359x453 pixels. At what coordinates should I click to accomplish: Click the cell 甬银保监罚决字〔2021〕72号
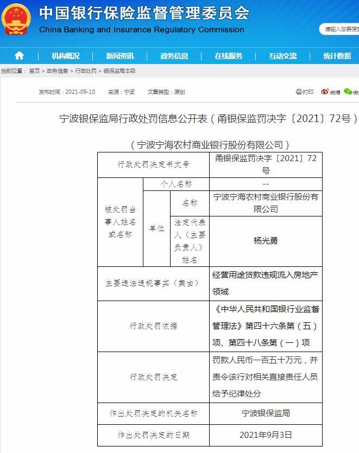[266, 164]
